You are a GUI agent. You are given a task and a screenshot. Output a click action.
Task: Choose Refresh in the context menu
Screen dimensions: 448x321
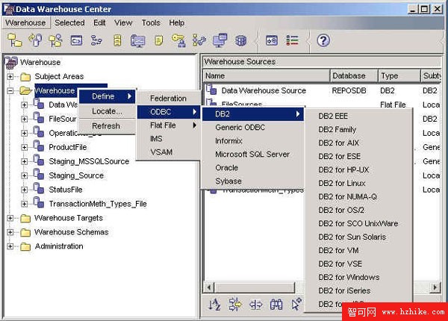(107, 125)
